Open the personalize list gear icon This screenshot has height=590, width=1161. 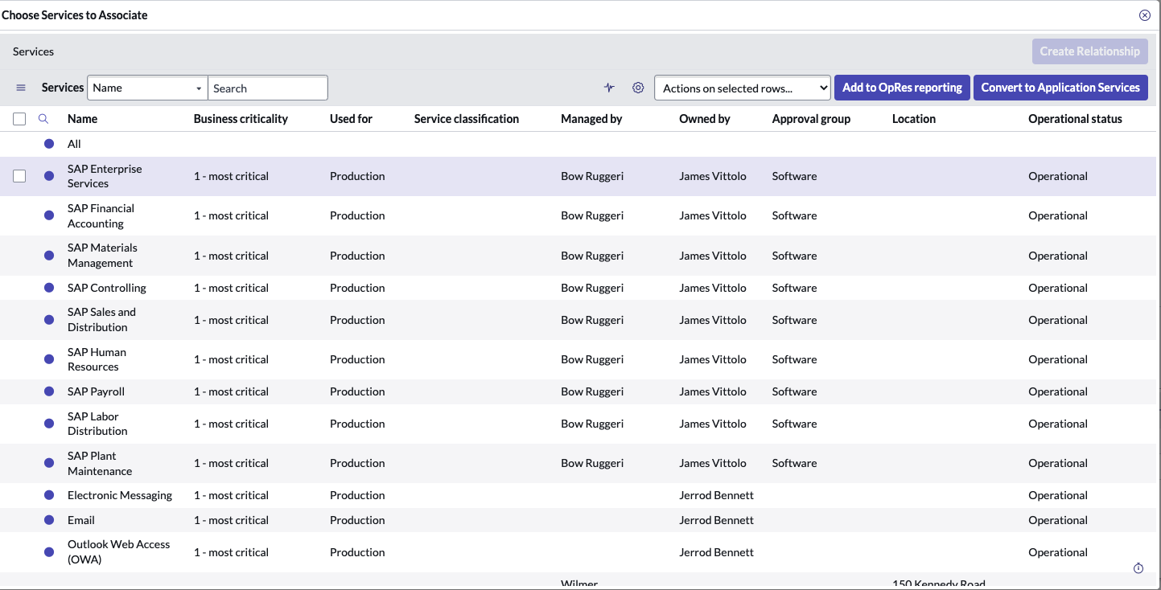pyautogui.click(x=638, y=88)
